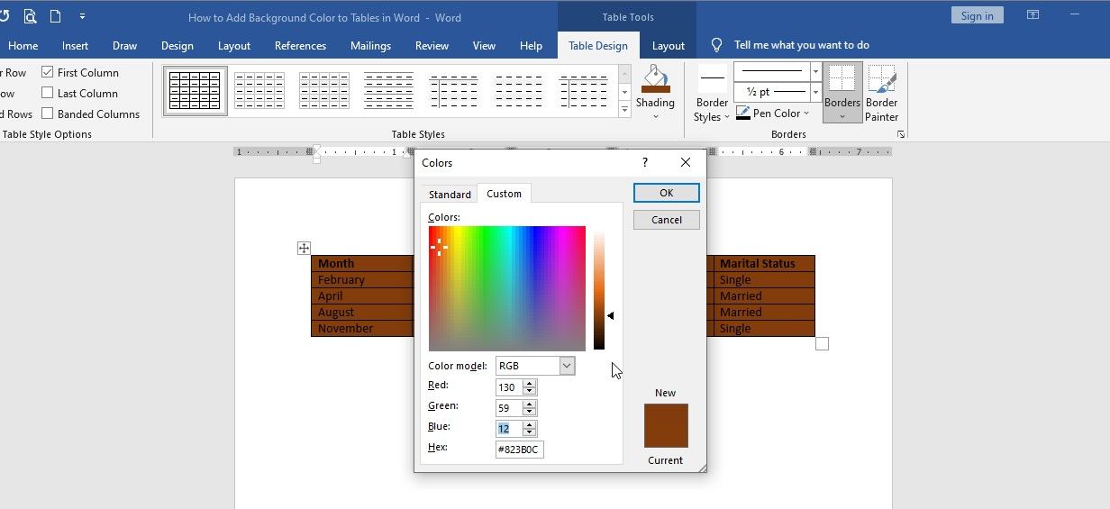Open the Draw ribbon tab
1110x509 pixels.
[x=125, y=46]
